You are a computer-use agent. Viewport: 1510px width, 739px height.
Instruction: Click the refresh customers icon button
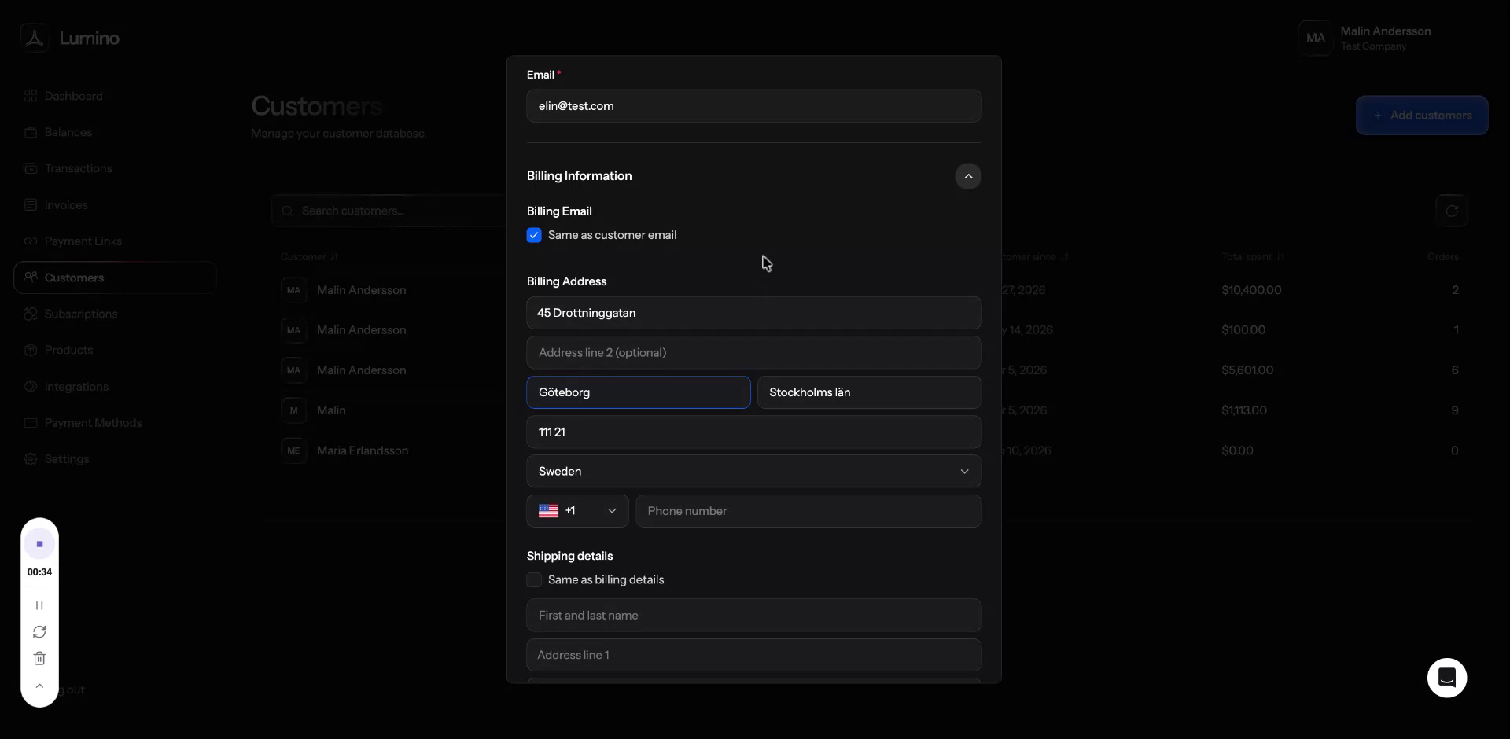click(x=1452, y=211)
